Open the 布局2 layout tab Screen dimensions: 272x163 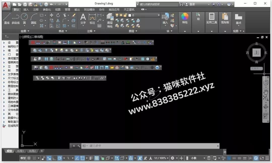pos(32,151)
